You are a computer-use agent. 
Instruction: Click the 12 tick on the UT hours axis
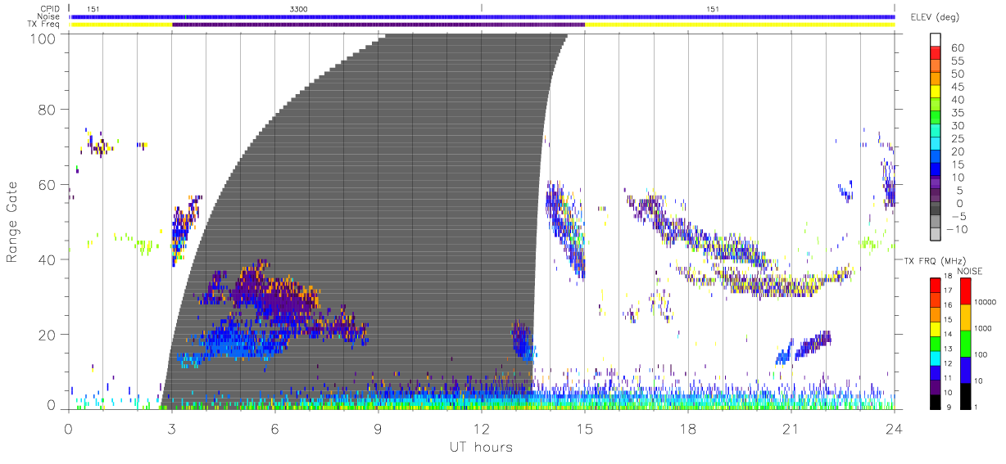click(x=482, y=429)
